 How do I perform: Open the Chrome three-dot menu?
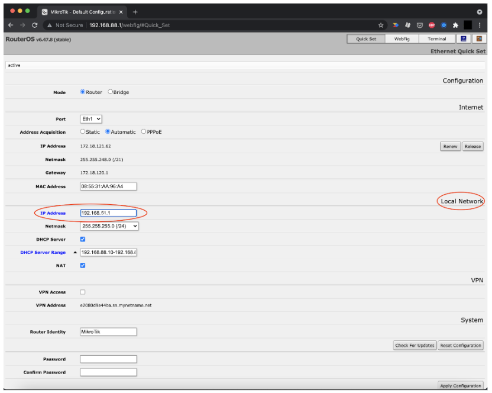coord(480,25)
